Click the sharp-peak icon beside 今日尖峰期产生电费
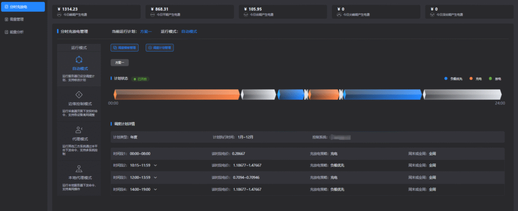 (339, 15)
